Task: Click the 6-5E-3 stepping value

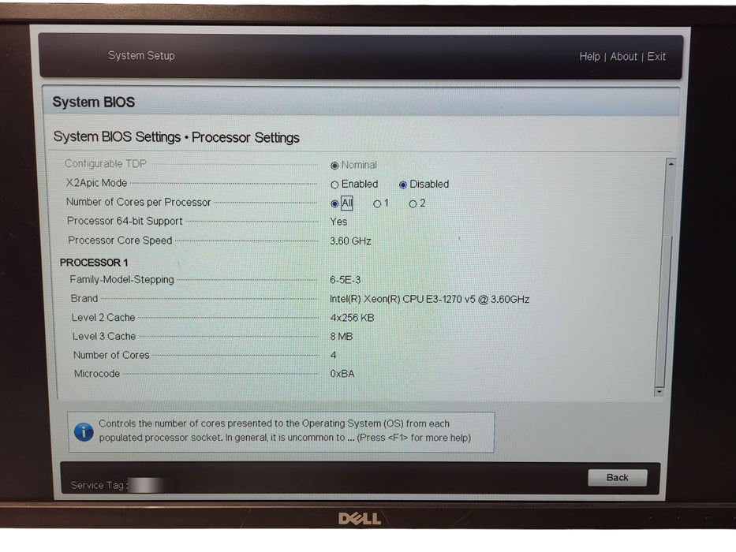Action: [x=345, y=280]
